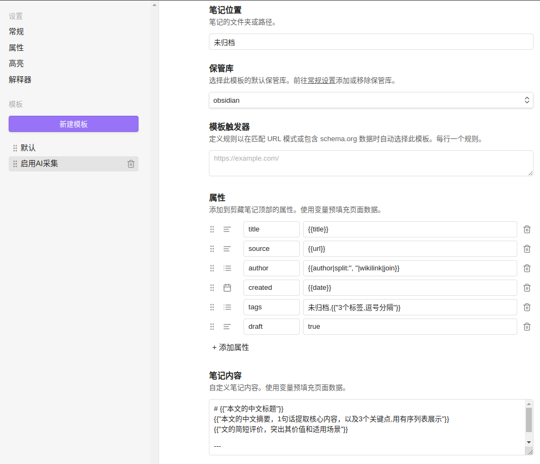Click + 添加属性 to add a property
540x464 pixels.
231,347
